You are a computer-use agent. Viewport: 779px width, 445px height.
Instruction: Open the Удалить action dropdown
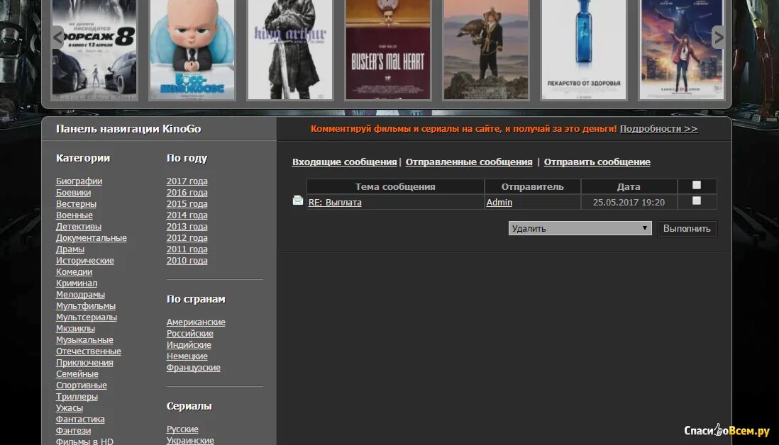pyautogui.click(x=580, y=228)
